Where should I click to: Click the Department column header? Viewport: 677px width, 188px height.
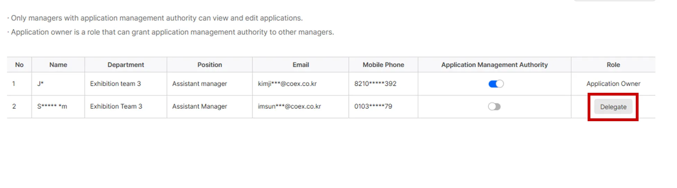[126, 65]
